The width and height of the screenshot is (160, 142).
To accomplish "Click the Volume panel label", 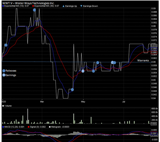I will pos(8,106).
